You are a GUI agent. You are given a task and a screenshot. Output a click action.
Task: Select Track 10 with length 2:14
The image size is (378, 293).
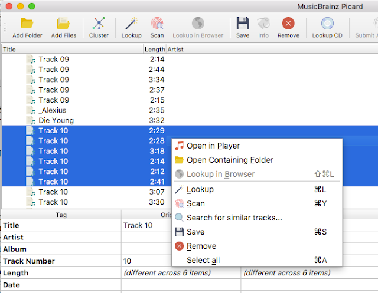86,162
